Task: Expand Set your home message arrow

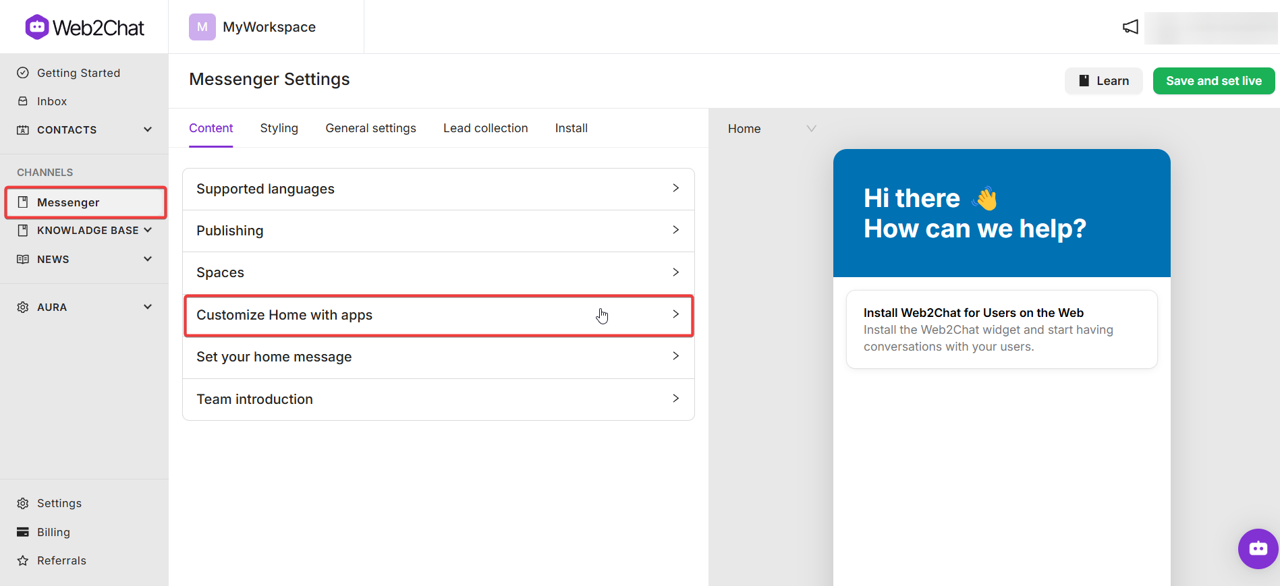Action: (675, 356)
